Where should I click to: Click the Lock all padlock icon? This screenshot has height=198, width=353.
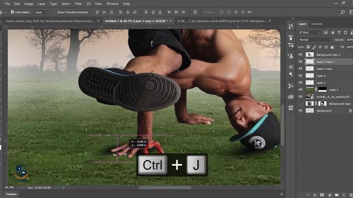[x=332, y=47]
